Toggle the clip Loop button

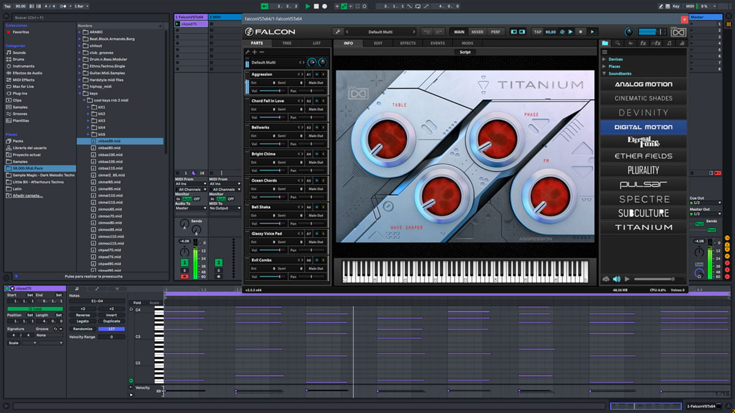coord(35,308)
